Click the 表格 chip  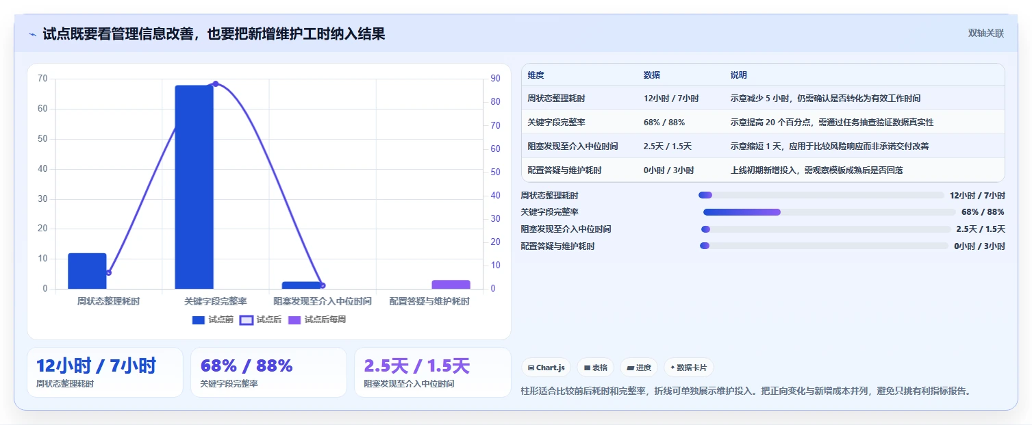595,368
